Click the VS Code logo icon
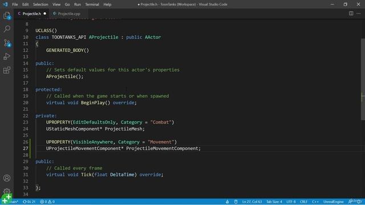This screenshot has height=205, width=365. (x=5, y=4)
